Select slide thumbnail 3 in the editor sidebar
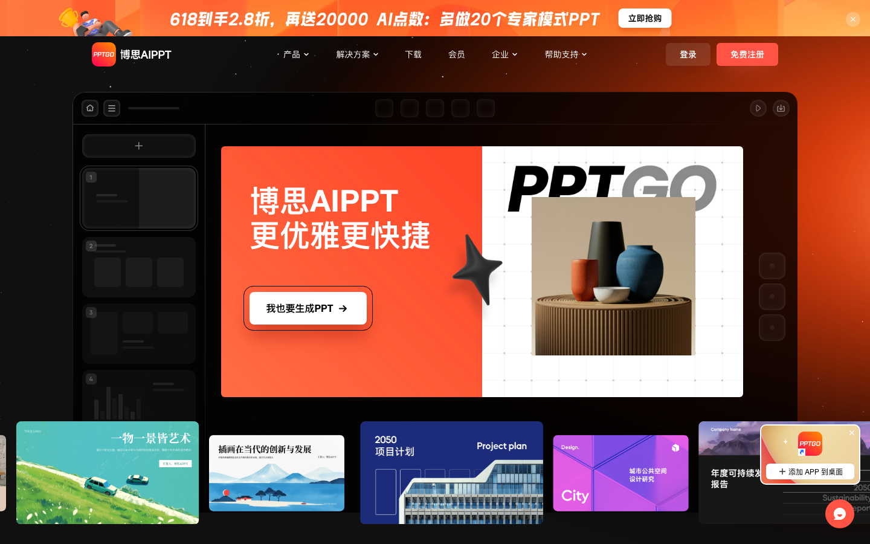Image resolution: width=870 pixels, height=544 pixels. tap(139, 334)
